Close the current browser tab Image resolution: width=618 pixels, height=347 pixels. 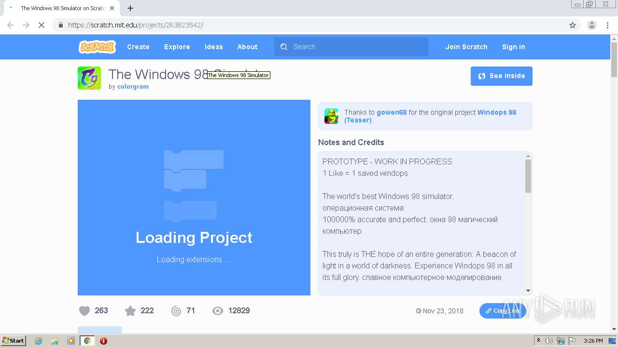112,8
